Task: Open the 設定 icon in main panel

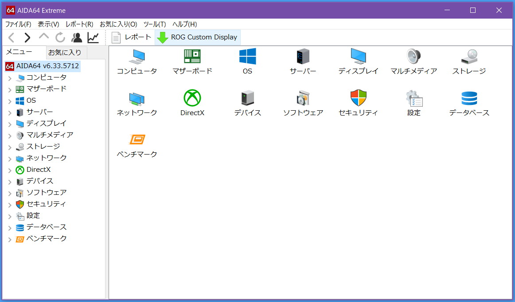Action: 414,98
